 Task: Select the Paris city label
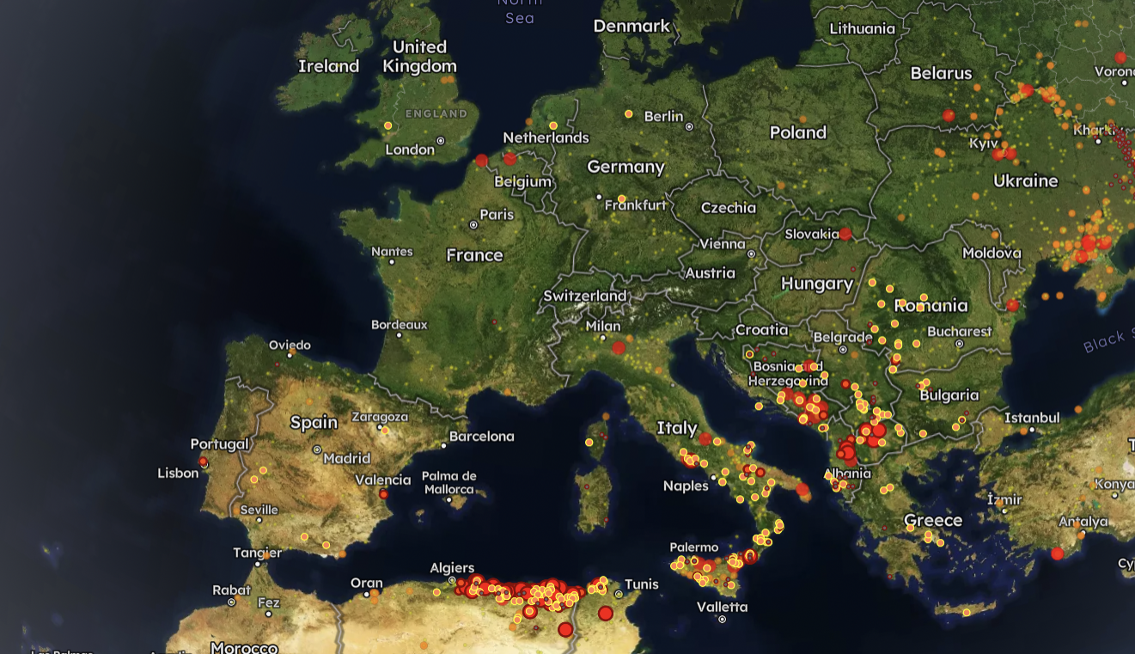pyautogui.click(x=497, y=214)
